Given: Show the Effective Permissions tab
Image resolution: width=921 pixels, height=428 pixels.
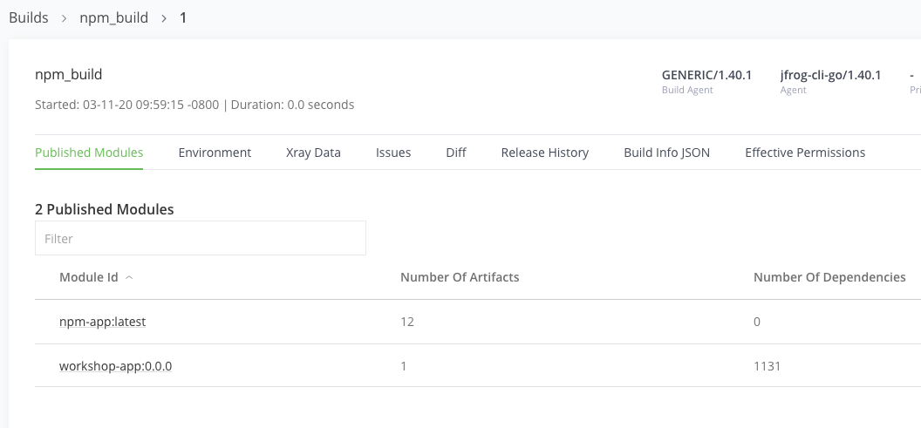Looking at the screenshot, I should pos(805,153).
